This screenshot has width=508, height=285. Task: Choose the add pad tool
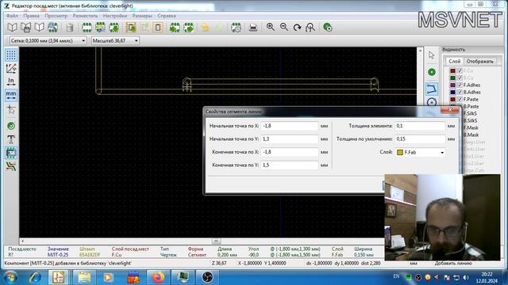(431, 72)
